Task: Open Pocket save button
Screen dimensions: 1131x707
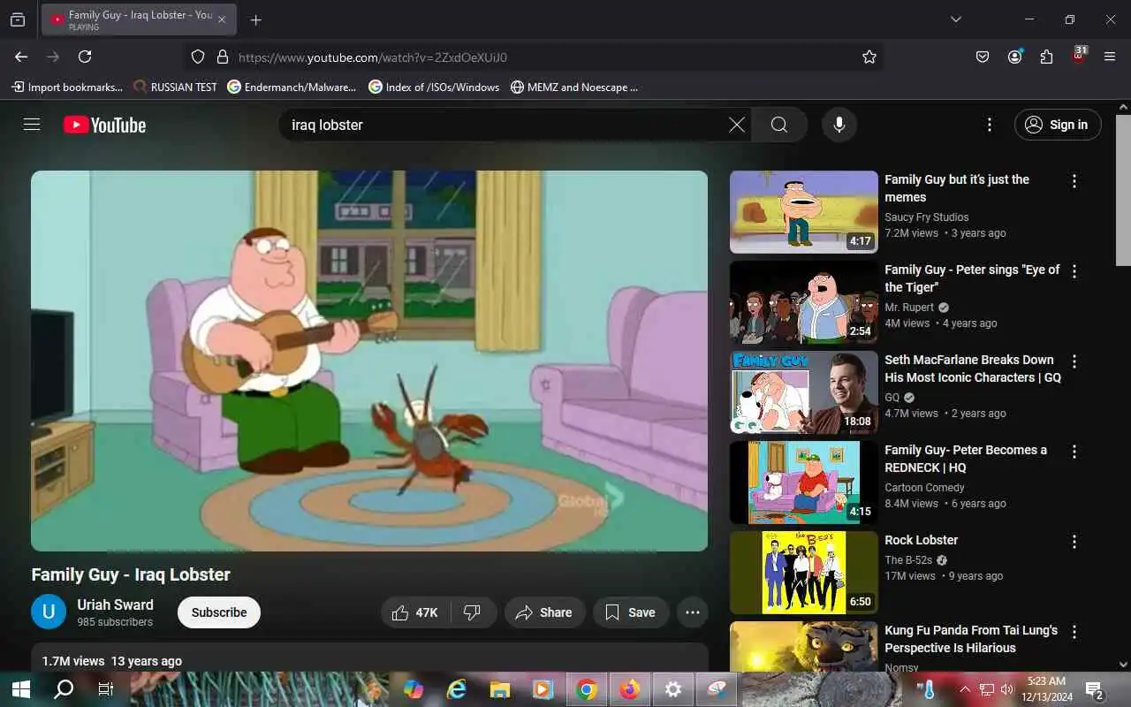Action: click(983, 57)
